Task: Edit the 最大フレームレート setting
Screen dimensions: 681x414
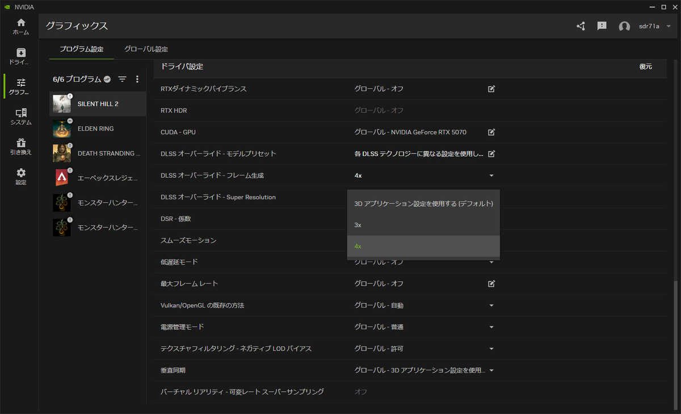Action: [491, 283]
